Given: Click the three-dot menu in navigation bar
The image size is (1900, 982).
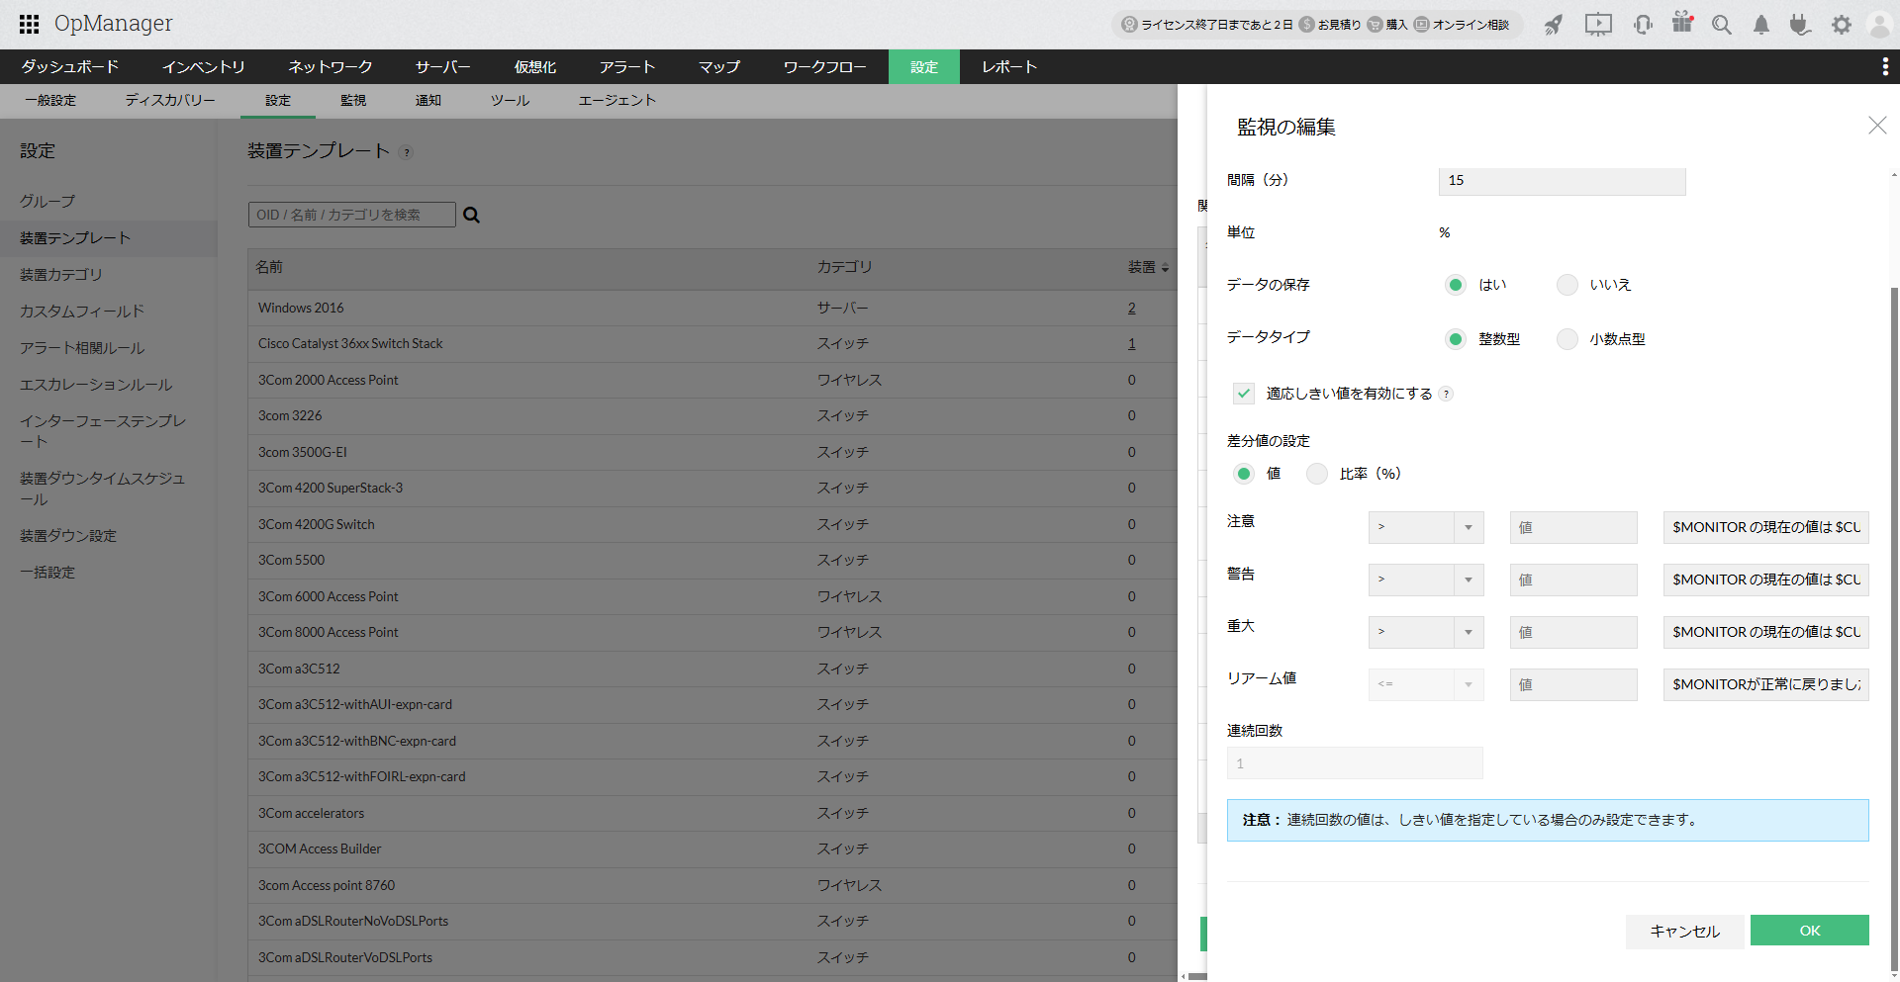Looking at the screenshot, I should 1885,66.
